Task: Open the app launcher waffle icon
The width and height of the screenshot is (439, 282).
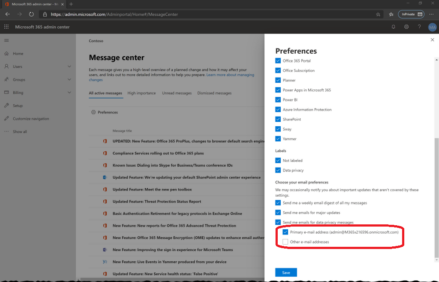Action: coord(6,27)
